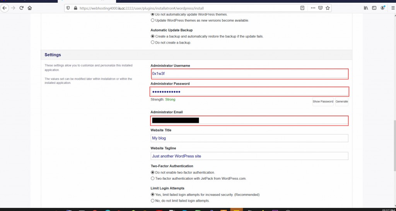Screen dimensions: 396x211
Task: Click the 'Automatic Update Backup' label
Action: (x=171, y=30)
